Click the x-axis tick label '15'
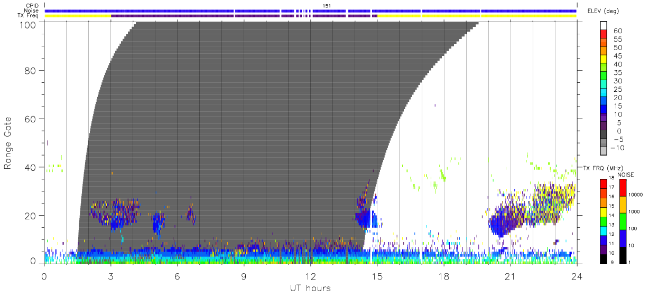649x299 pixels. (377, 276)
